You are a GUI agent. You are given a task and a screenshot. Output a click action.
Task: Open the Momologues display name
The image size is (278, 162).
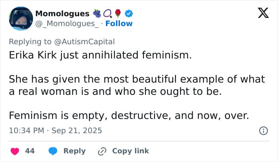[62, 14]
